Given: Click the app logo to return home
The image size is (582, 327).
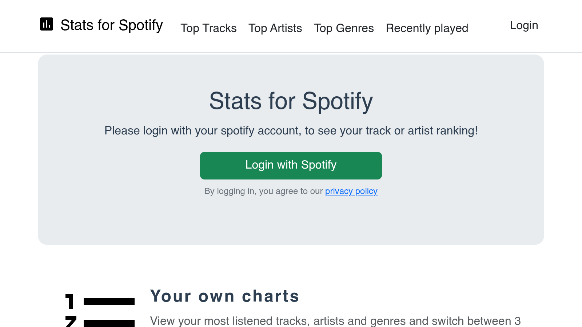Looking at the screenshot, I should (102, 25).
